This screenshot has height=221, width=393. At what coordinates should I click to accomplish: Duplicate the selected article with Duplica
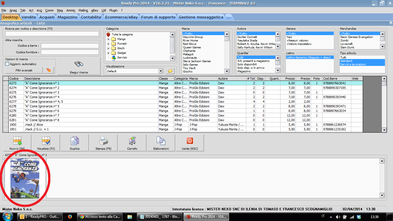click(75, 143)
